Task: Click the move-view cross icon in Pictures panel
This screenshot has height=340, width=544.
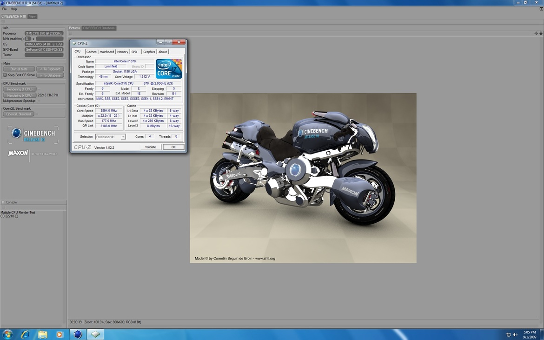Action: coord(536,33)
